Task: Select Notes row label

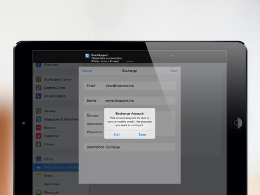Action: point(48,175)
